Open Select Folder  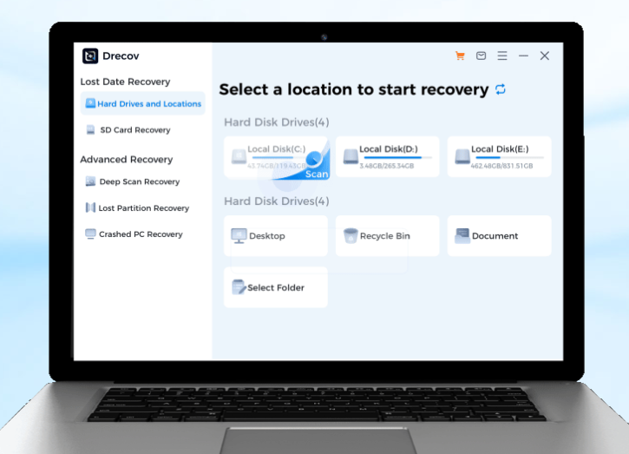pos(276,287)
